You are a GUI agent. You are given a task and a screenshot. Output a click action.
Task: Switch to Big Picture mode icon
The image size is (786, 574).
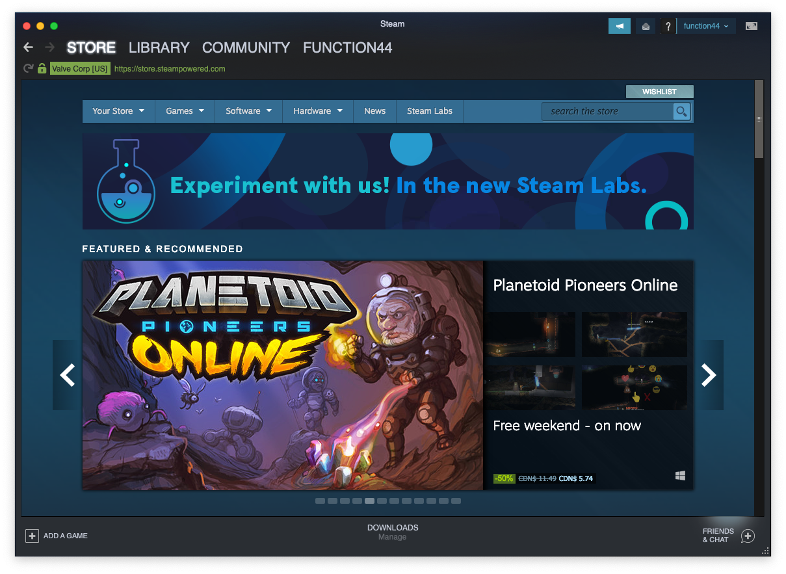pyautogui.click(x=752, y=26)
